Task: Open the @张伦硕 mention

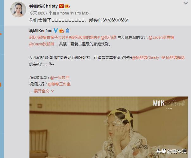Action: 108,38
